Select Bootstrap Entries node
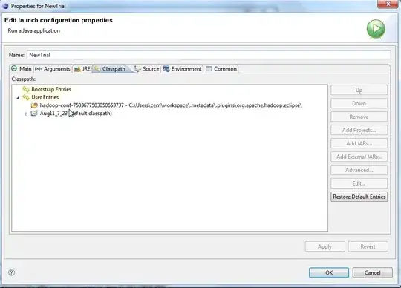401x288 pixels. click(51, 89)
